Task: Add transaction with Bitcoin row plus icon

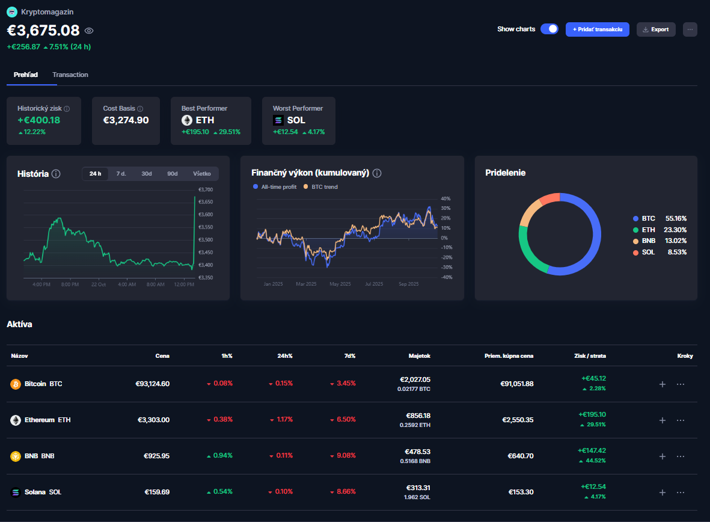Action: point(662,384)
